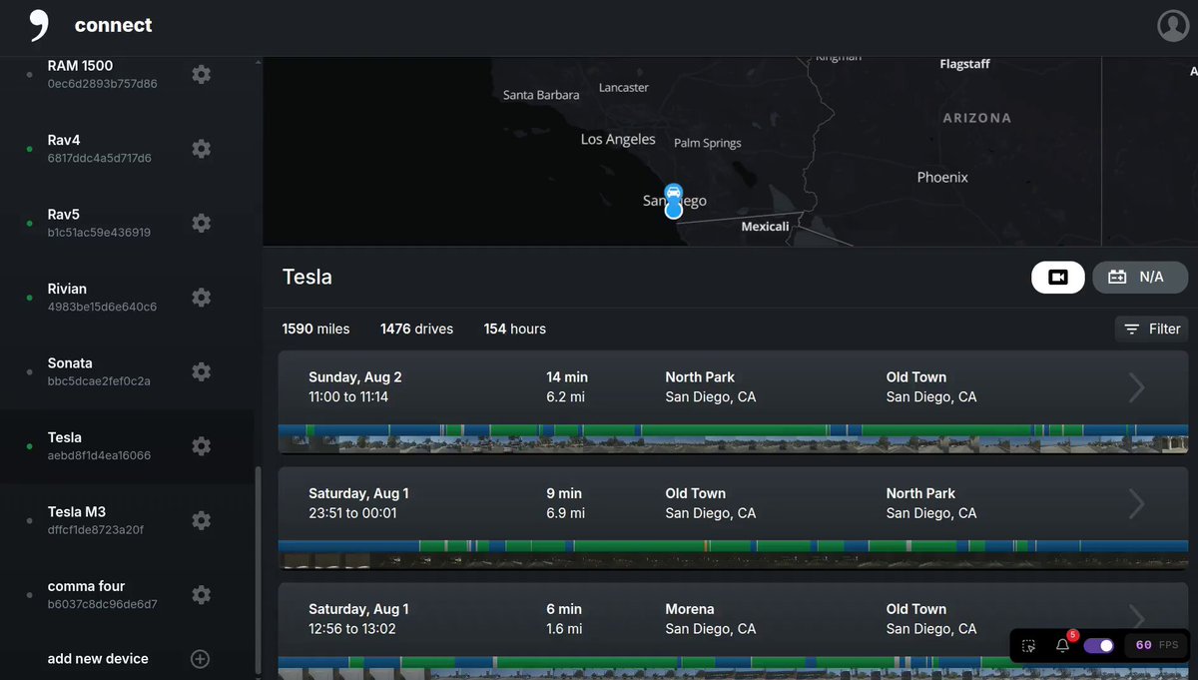Open settings gear for Tesla M3
1198x680 pixels.
tap(201, 520)
